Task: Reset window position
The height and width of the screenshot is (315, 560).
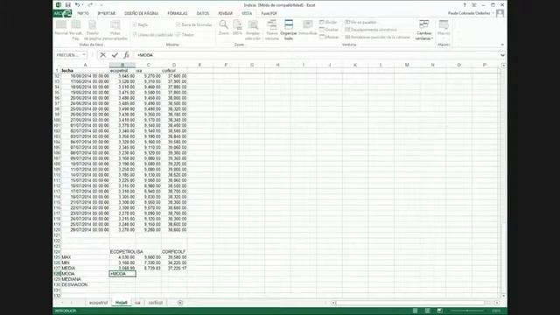Action: tap(377, 37)
